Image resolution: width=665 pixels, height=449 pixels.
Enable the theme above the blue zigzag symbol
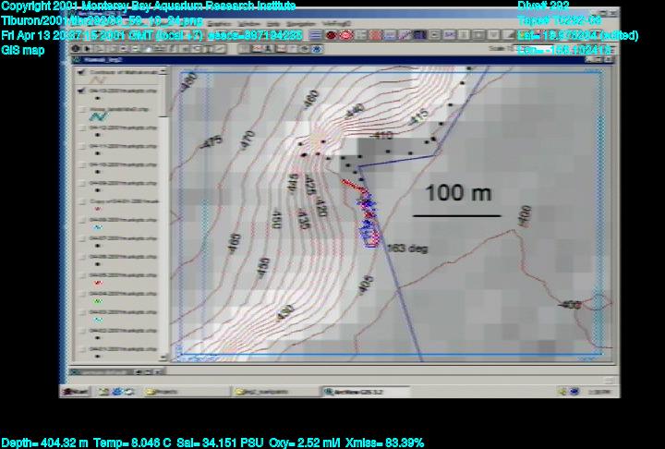82,108
